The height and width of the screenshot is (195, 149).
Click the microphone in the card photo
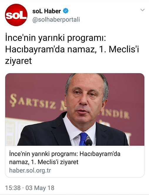click(89, 143)
